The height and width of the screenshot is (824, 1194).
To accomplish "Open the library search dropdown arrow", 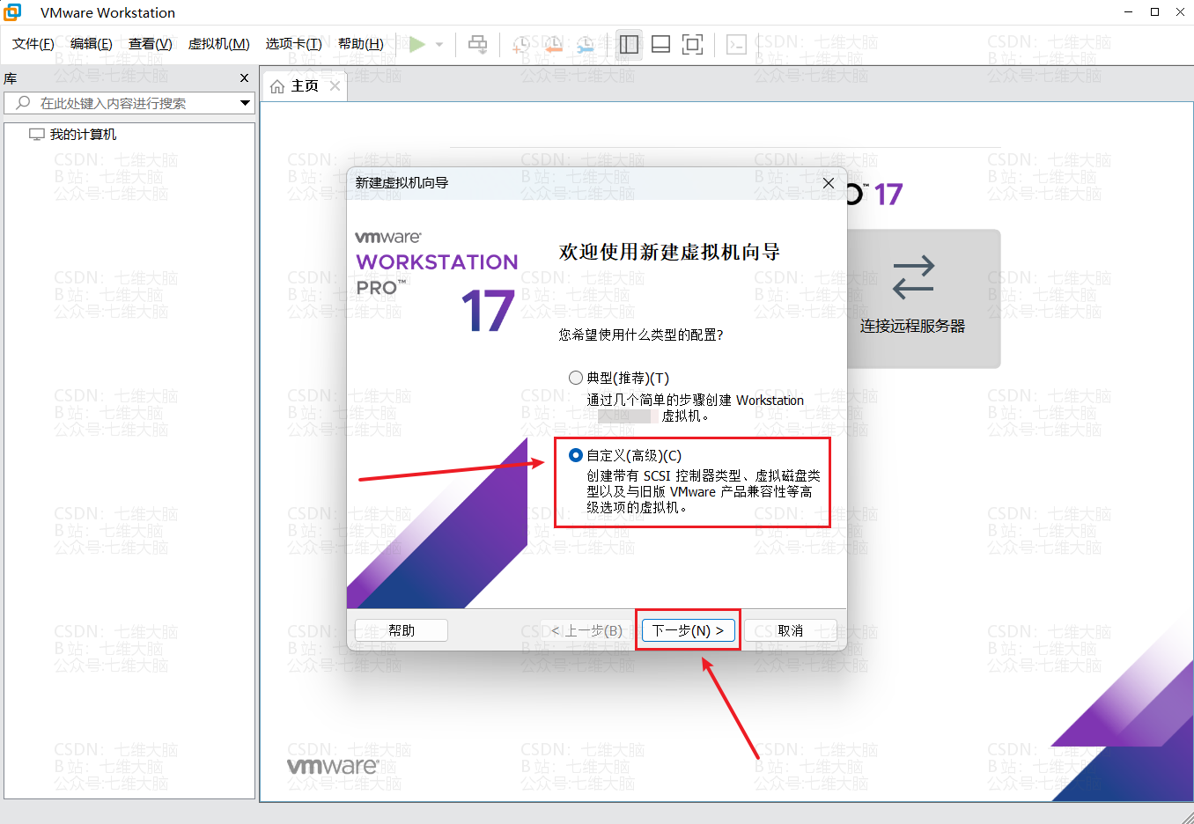I will click(x=246, y=103).
